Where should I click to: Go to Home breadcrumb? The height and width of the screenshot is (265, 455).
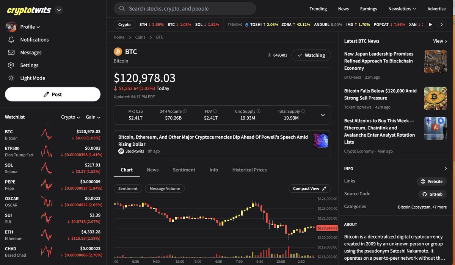coord(119,37)
